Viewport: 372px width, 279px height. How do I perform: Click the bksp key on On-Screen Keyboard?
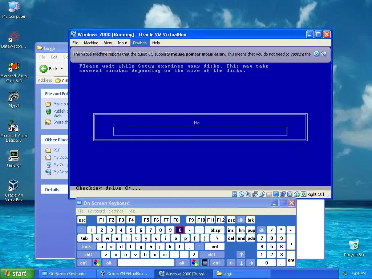point(215,230)
